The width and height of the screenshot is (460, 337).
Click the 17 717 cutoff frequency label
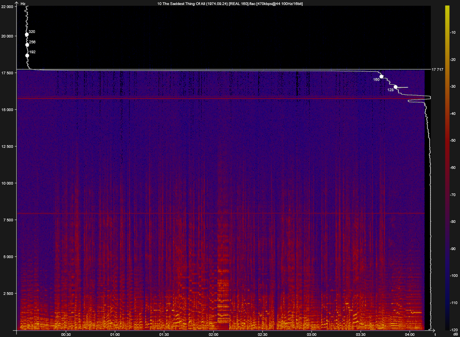coord(437,70)
